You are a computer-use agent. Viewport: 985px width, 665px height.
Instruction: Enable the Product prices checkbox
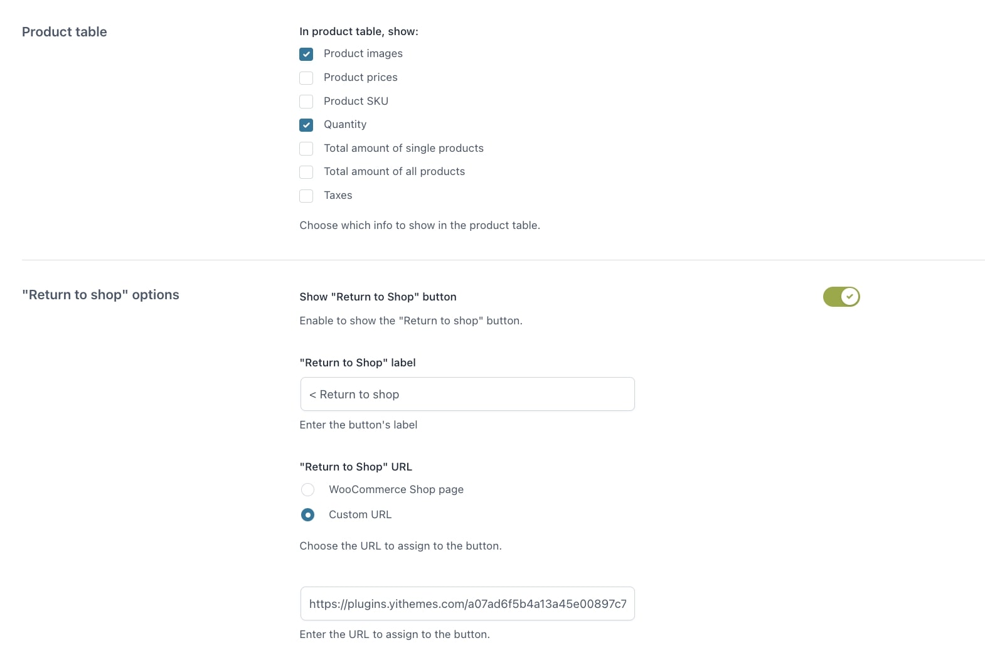click(x=306, y=78)
